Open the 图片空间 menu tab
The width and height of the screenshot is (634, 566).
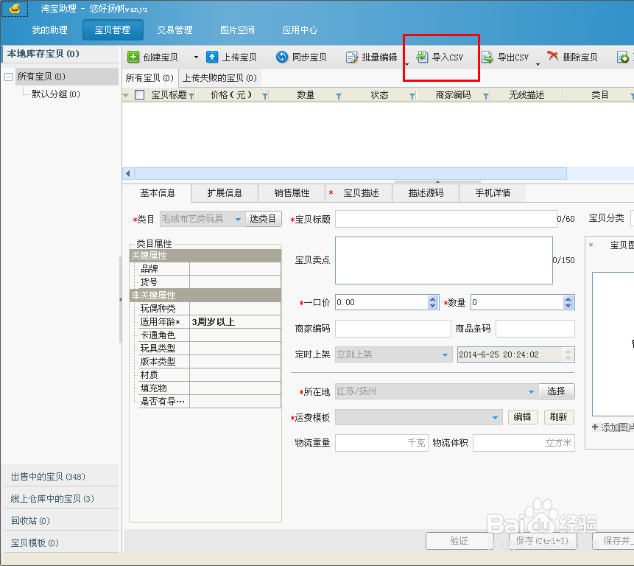click(x=237, y=30)
